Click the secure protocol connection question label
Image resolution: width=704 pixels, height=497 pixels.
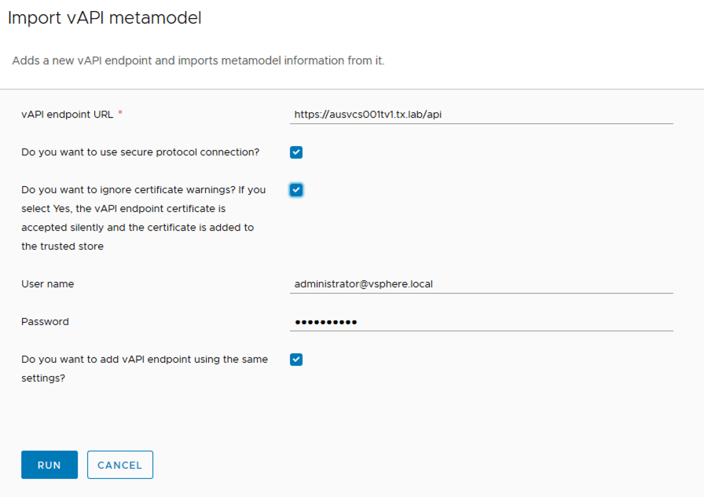pyautogui.click(x=140, y=152)
